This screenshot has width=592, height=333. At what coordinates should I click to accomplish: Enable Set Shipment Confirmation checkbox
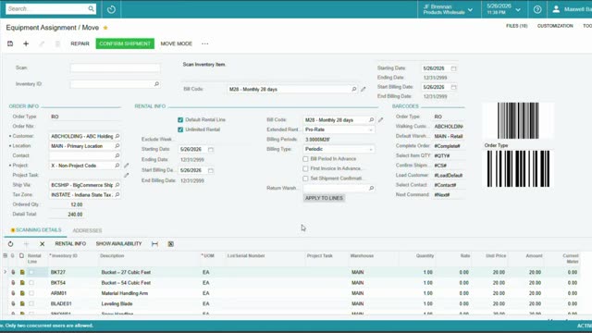coord(305,179)
